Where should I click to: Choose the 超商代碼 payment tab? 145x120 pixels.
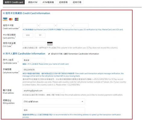click(x=77, y=2)
